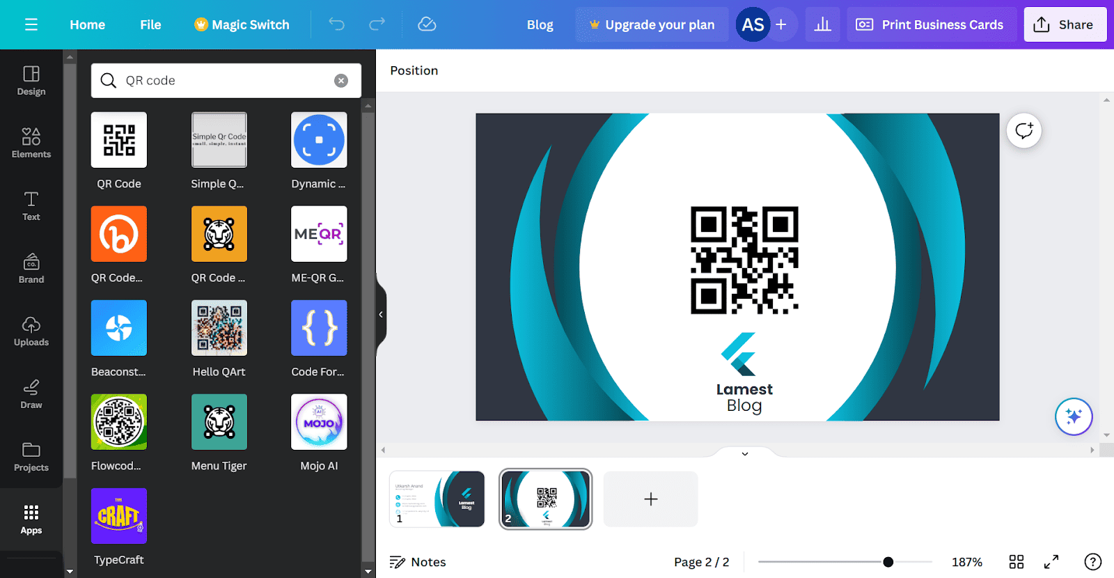The image size is (1114, 578).
Task: Open the hamburger main menu
Action: [31, 24]
